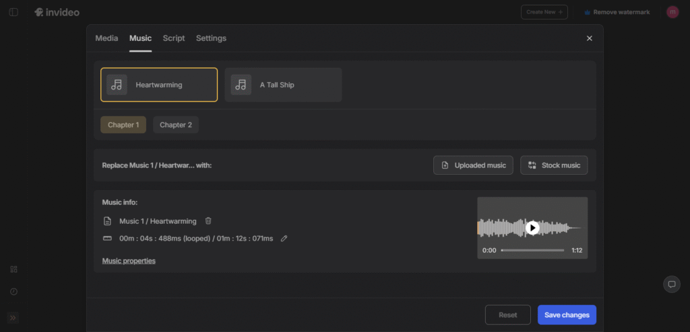The width and height of the screenshot is (690, 332).
Task: Play the Heartwarming audio preview
Action: (x=532, y=228)
